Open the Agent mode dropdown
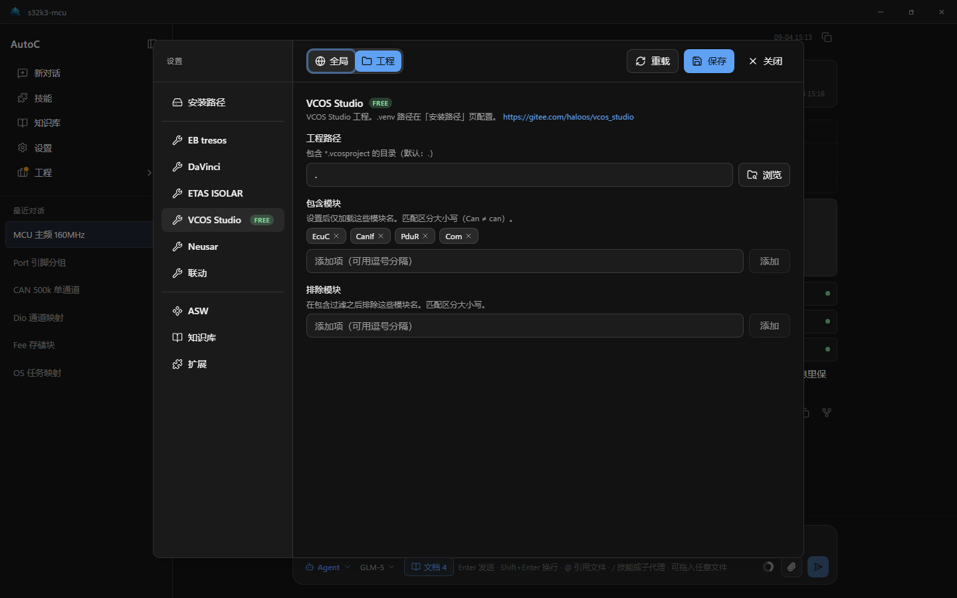Viewport: 957px width, 598px height. [x=328, y=567]
